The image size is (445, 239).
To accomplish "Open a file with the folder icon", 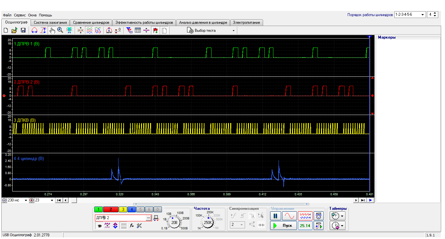I will (x=14, y=30).
